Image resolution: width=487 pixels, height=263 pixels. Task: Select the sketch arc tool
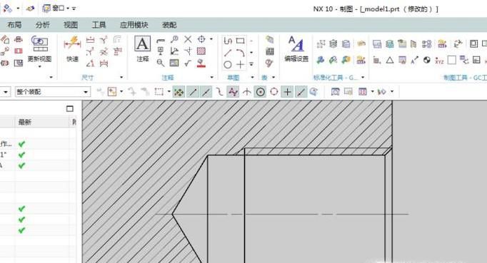click(x=241, y=53)
